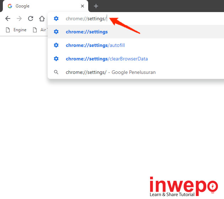Go forward with the forward arrow
This screenshot has width=224, height=199.
(x=19, y=18)
